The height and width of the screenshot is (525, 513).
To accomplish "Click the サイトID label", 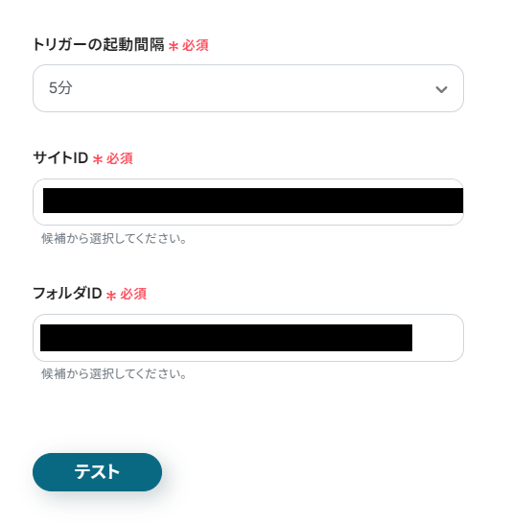I will coord(60,157).
